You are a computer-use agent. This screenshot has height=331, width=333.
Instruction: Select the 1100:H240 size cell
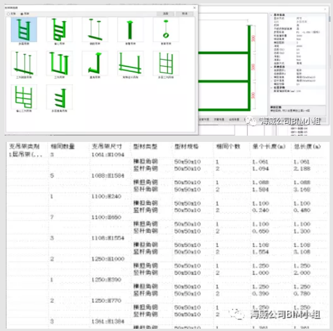[106, 197]
